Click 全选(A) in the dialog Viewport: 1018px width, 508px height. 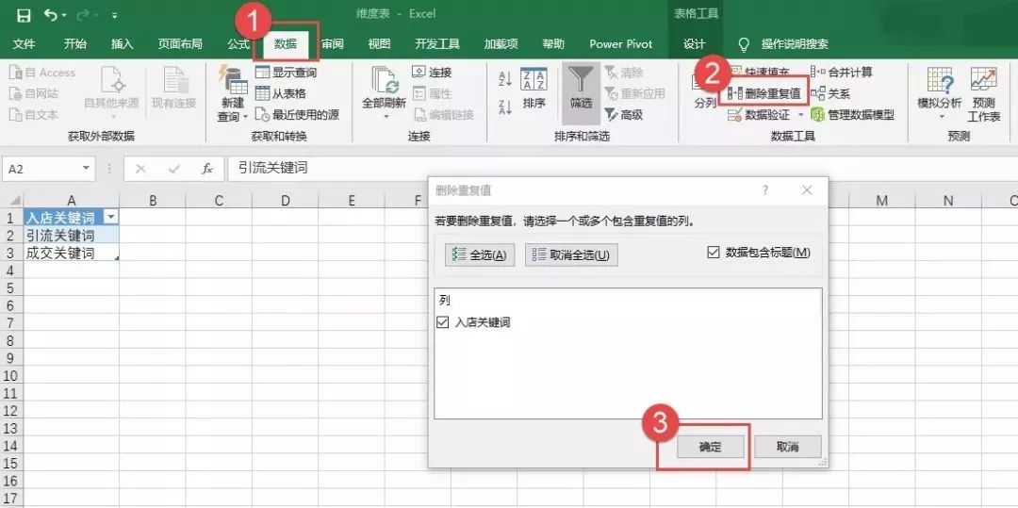(x=480, y=255)
